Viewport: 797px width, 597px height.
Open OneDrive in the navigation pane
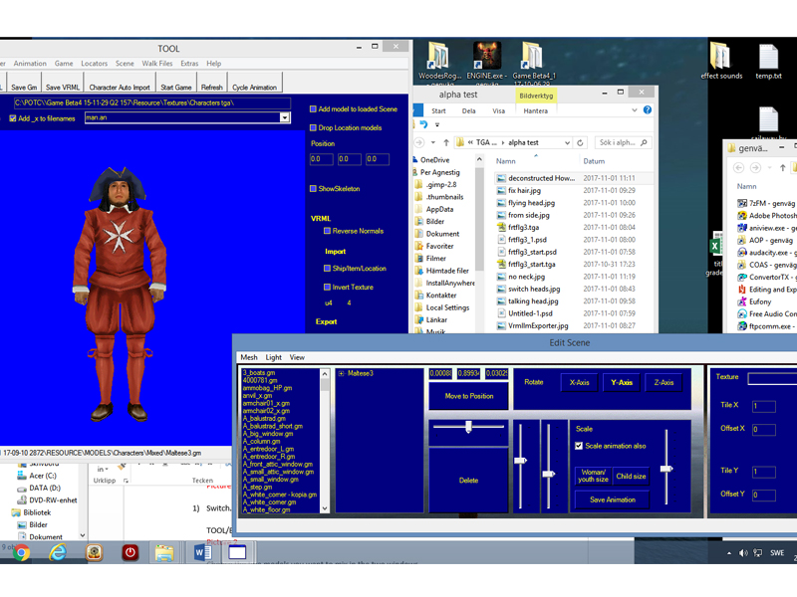434,160
